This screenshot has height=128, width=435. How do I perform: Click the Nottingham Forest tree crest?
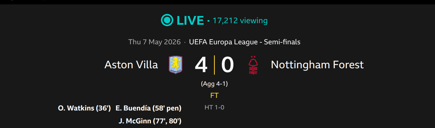tap(253, 66)
